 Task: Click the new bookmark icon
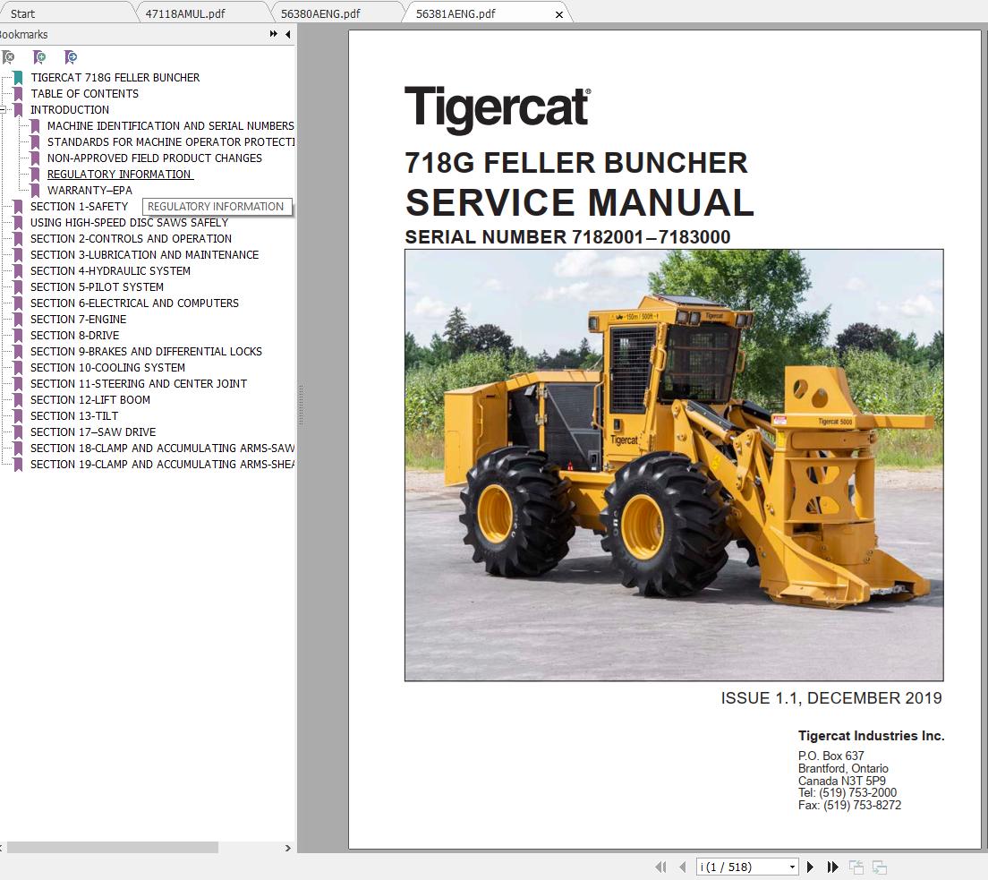click(39, 56)
